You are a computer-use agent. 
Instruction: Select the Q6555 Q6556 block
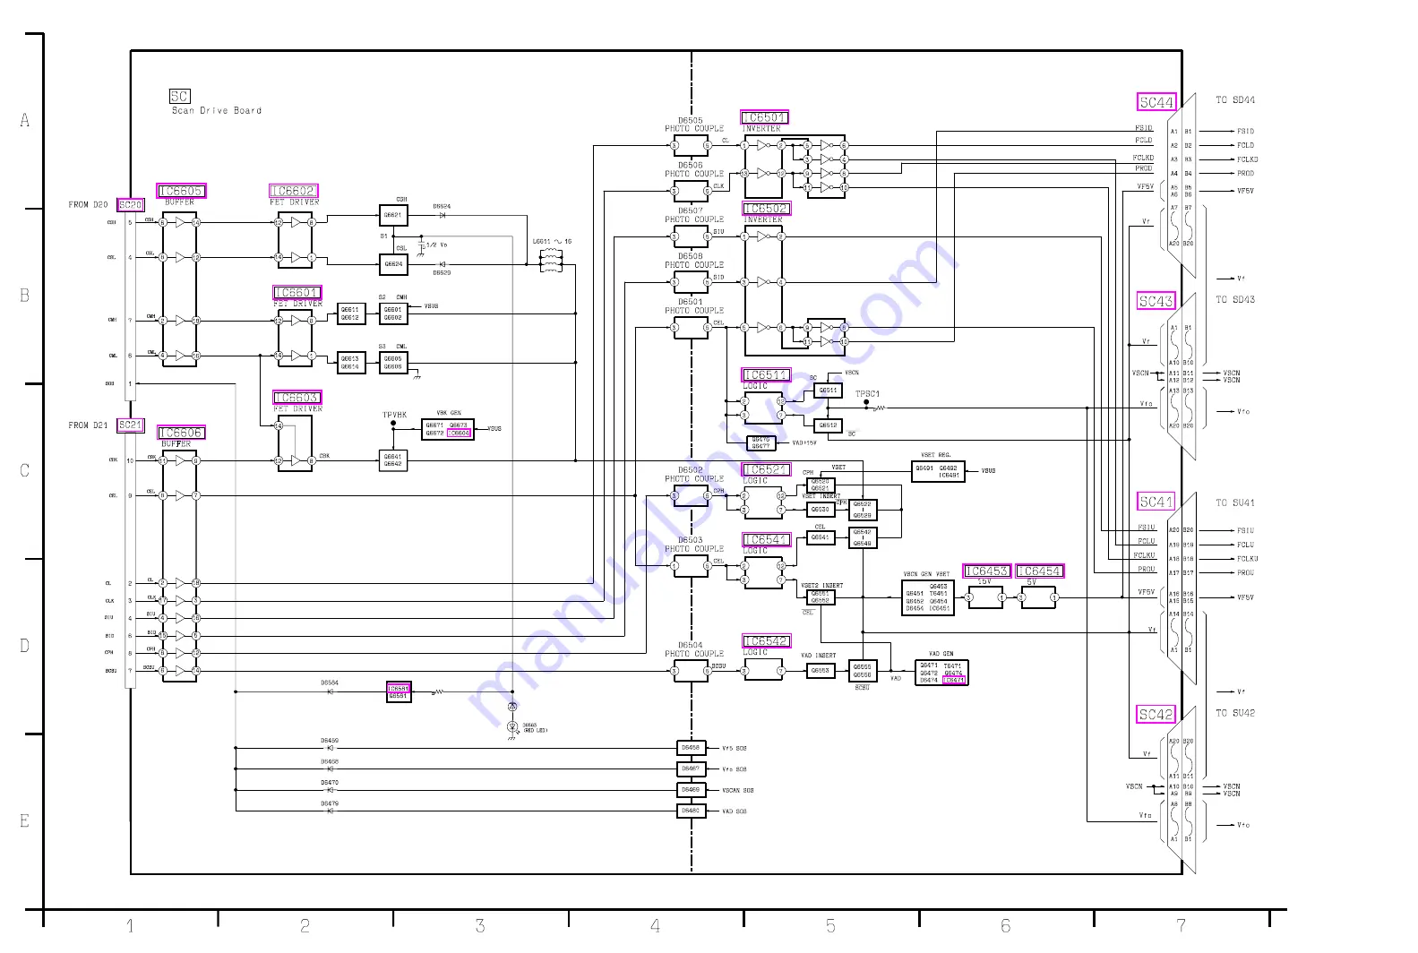click(x=863, y=671)
